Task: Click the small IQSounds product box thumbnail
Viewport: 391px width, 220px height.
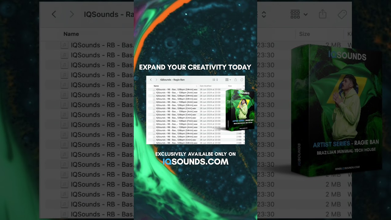Action: click(x=240, y=110)
